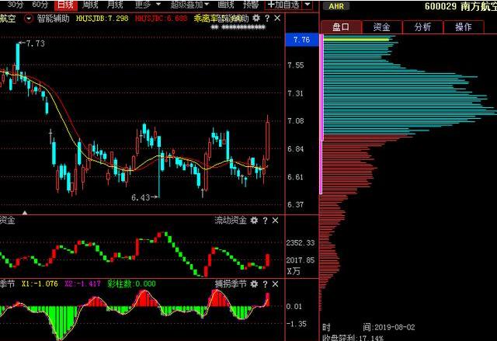Click the small white triangle time marker

pos(24,212)
